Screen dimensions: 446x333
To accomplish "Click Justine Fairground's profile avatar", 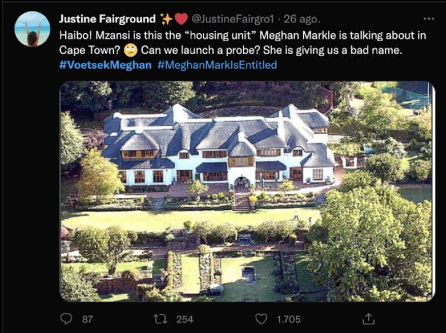I will 32,28.
